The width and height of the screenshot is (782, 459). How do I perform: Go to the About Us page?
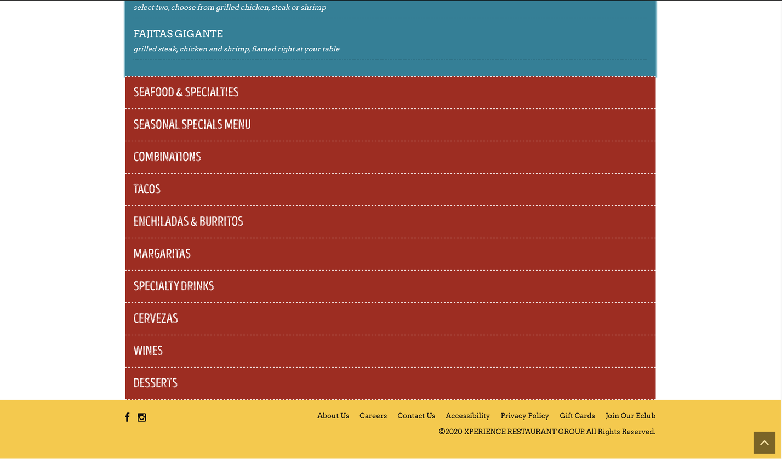pyautogui.click(x=333, y=416)
